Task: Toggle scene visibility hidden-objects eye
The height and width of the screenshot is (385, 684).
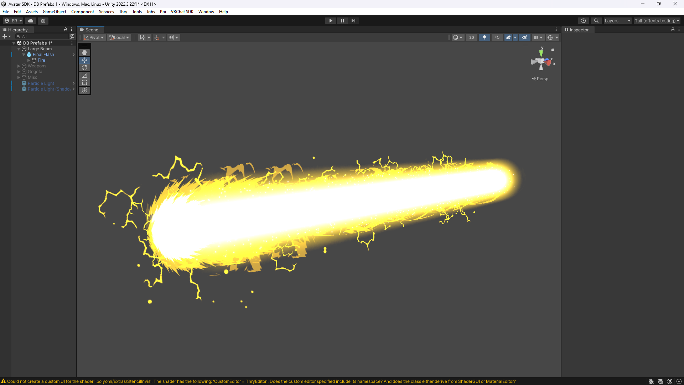Action: tap(524, 37)
